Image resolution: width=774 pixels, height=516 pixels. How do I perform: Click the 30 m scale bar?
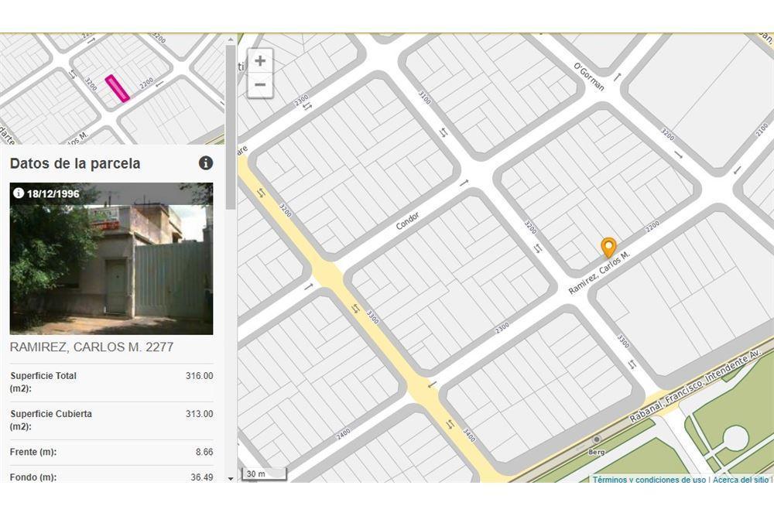[x=264, y=474]
